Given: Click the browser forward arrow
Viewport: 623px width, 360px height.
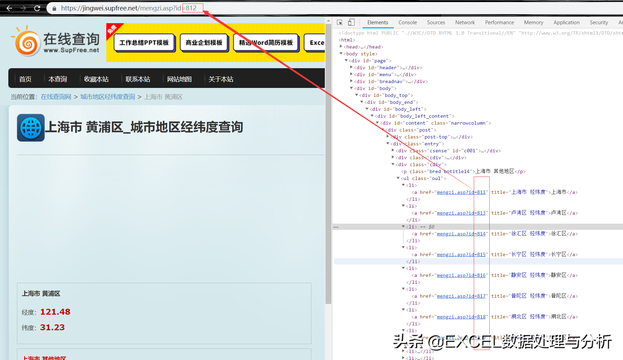Looking at the screenshot, I should (x=23, y=8).
